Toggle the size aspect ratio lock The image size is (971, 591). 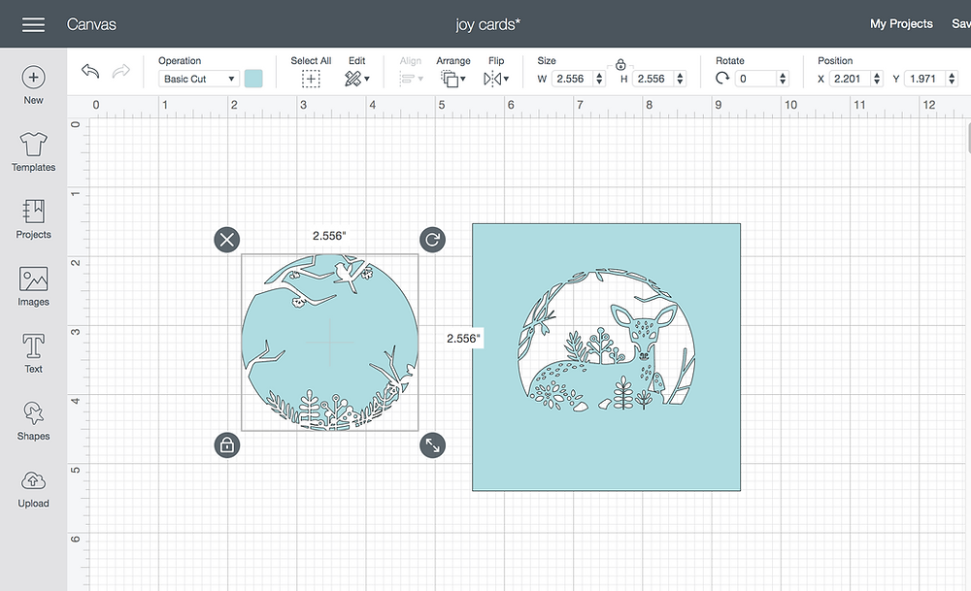click(620, 64)
